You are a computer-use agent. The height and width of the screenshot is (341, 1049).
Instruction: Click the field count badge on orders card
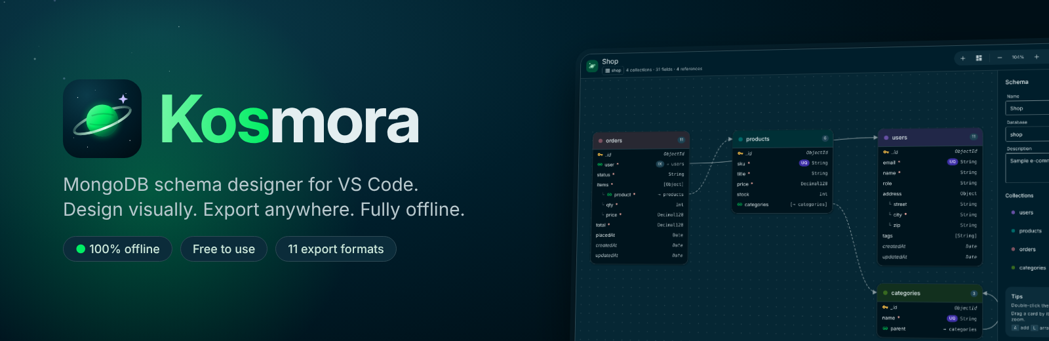coord(681,140)
